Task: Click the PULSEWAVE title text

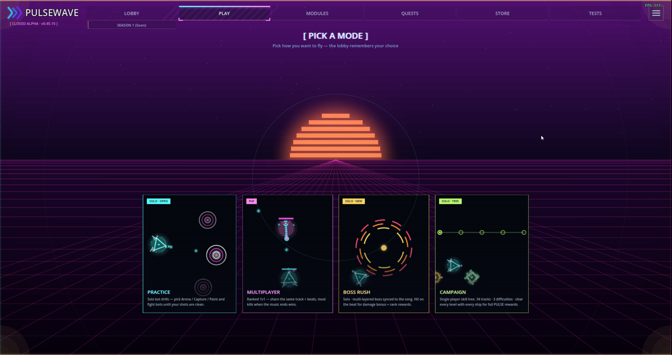Action: pos(52,13)
